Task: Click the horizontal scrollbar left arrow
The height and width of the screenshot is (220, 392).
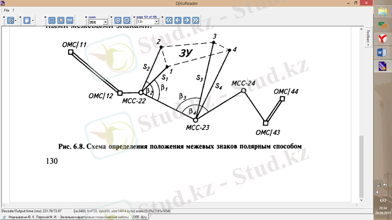Action: pyautogui.click(x=4, y=205)
